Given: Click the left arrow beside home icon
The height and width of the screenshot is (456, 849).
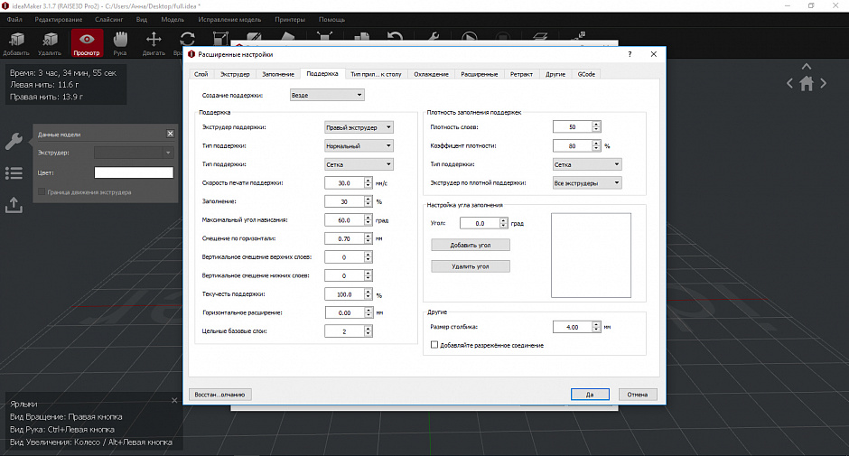Looking at the screenshot, I should (790, 83).
